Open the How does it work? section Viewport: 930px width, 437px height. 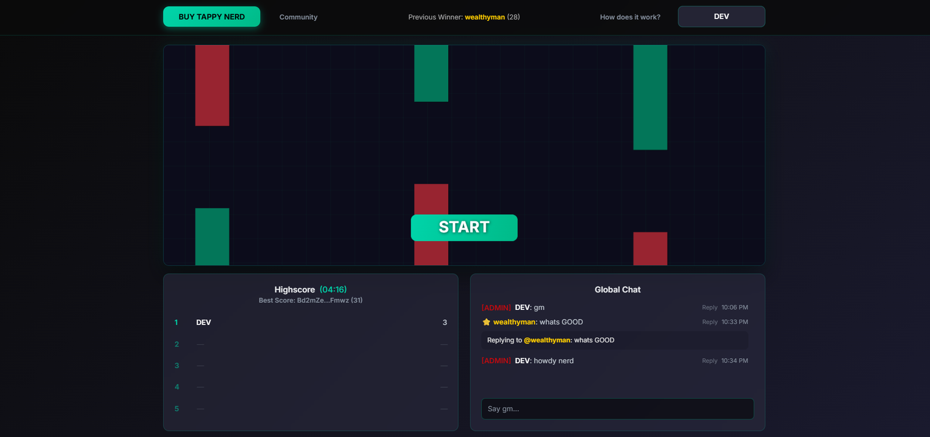[x=629, y=17]
